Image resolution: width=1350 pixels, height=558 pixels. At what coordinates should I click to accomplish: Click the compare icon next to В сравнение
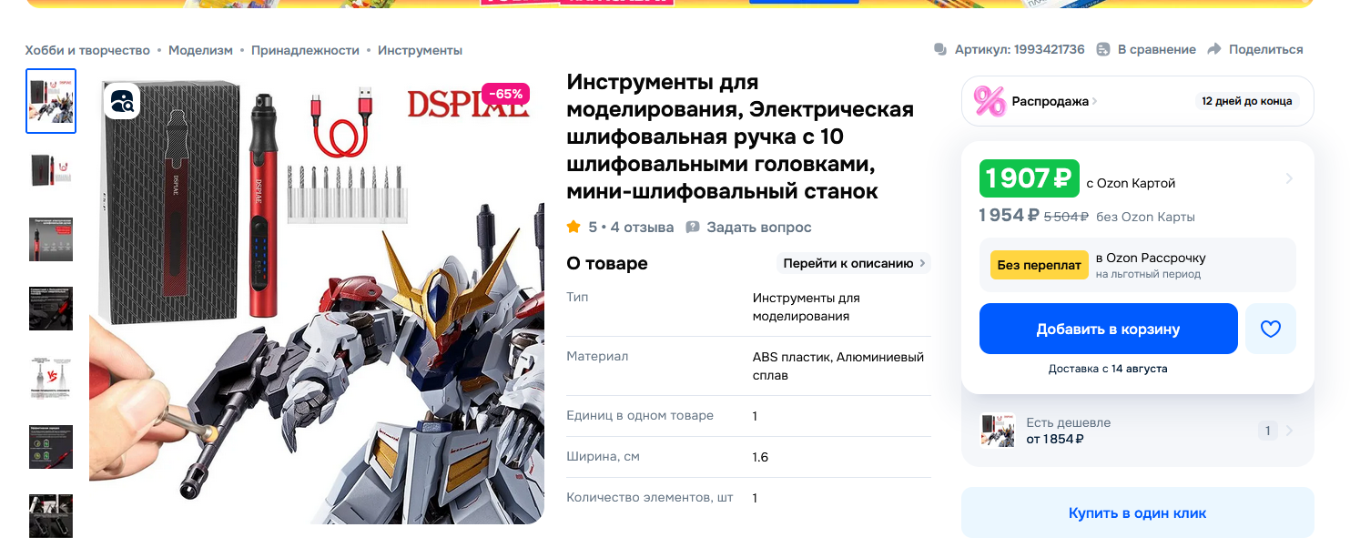click(1103, 49)
